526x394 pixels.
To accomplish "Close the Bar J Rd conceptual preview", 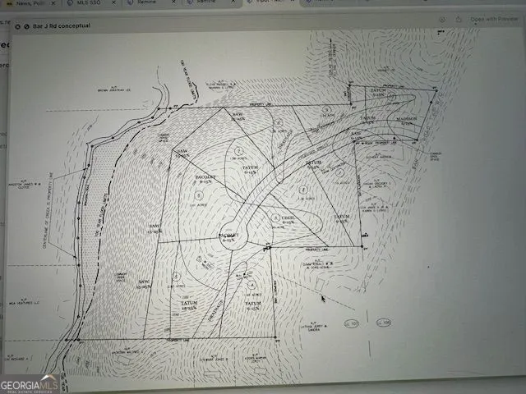I will (x=16, y=25).
